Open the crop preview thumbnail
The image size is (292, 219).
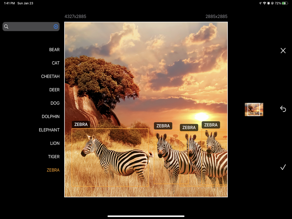click(x=254, y=109)
